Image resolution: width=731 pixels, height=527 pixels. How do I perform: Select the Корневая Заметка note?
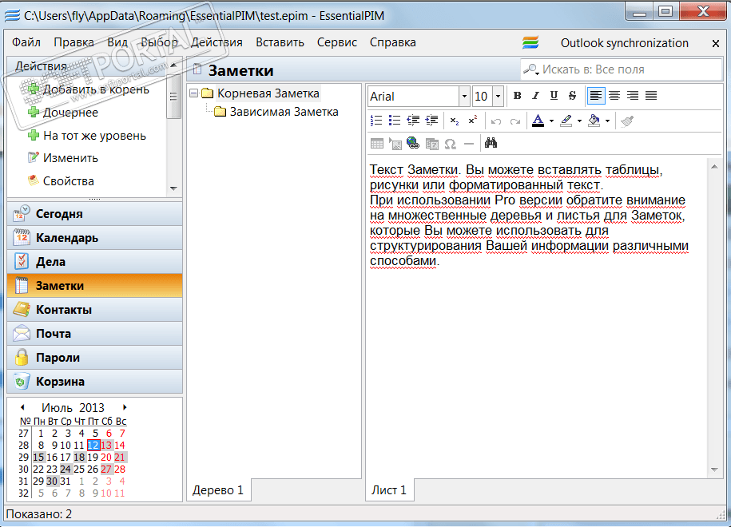[268, 93]
